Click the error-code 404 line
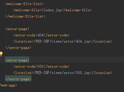The image size is (124, 92). pos(41,35)
